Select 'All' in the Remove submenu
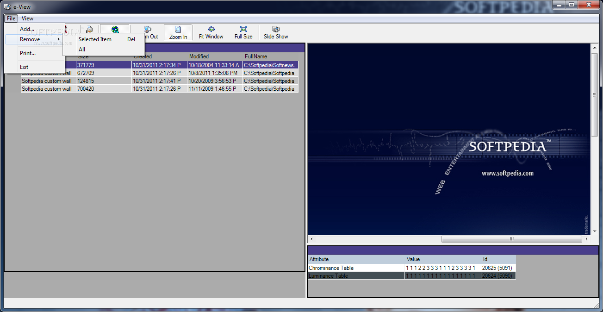Screen dimensions: 603x312 (x=104, y=50)
